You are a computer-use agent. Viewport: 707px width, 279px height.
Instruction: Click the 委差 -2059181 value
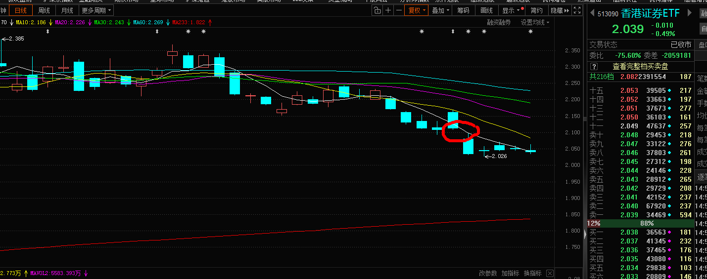(675, 55)
